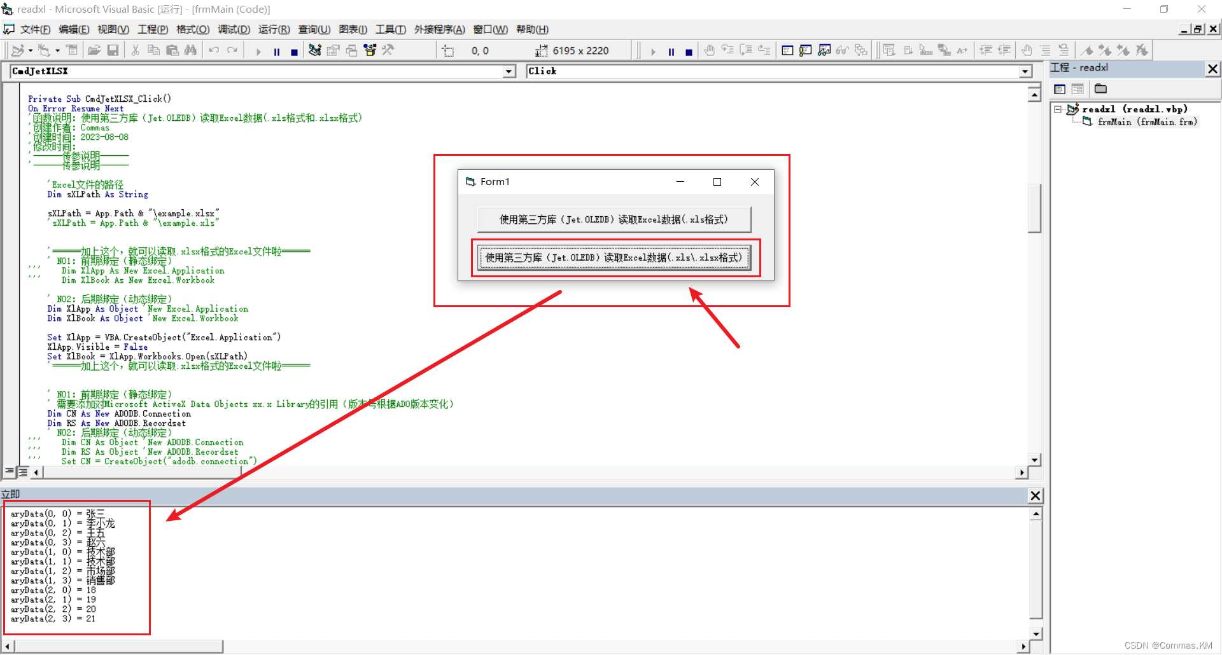Click the Outdent icon in edit toolbar
Image resolution: width=1222 pixels, height=655 pixels.
(1004, 50)
